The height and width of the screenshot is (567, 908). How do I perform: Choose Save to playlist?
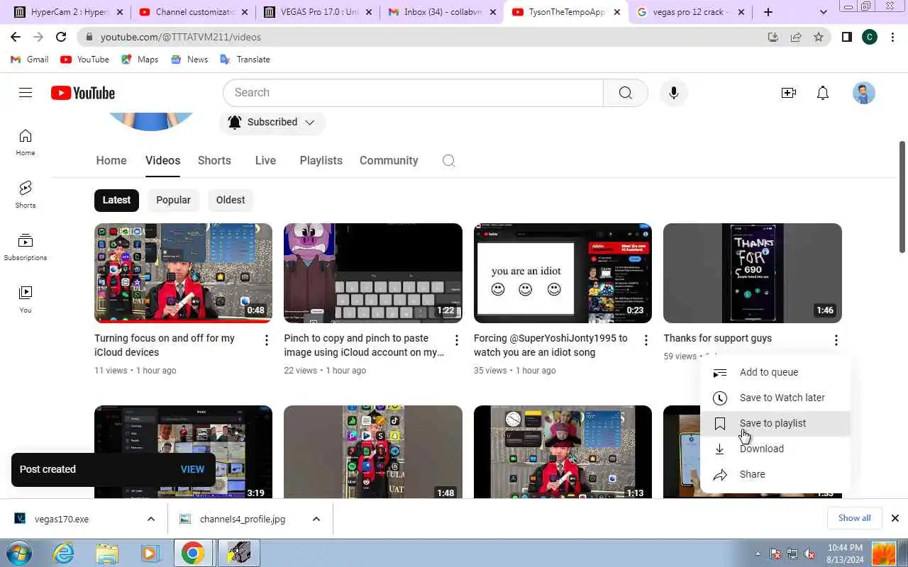coord(775,423)
